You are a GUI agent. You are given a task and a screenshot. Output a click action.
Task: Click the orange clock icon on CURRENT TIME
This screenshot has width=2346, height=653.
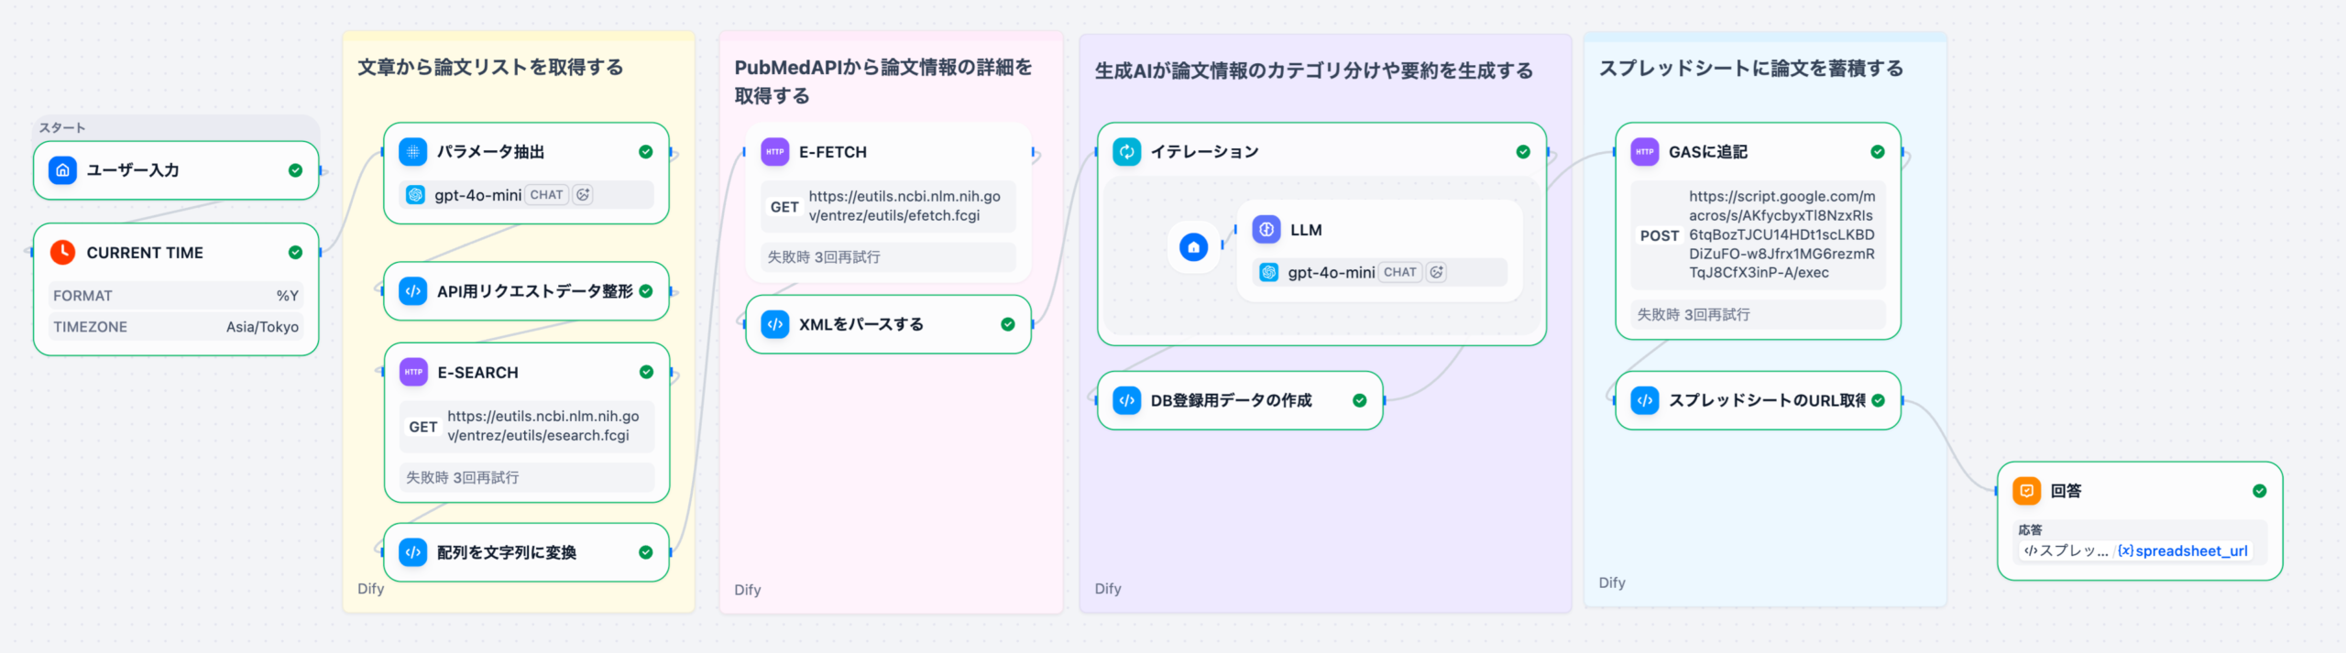(62, 253)
